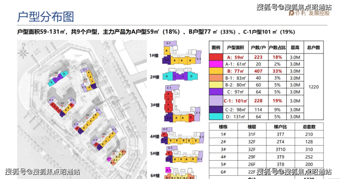Viewport: 340px width, 179px height.
Task: Select the dark purple C-2 98㎡ swatch
Action: tap(216, 109)
